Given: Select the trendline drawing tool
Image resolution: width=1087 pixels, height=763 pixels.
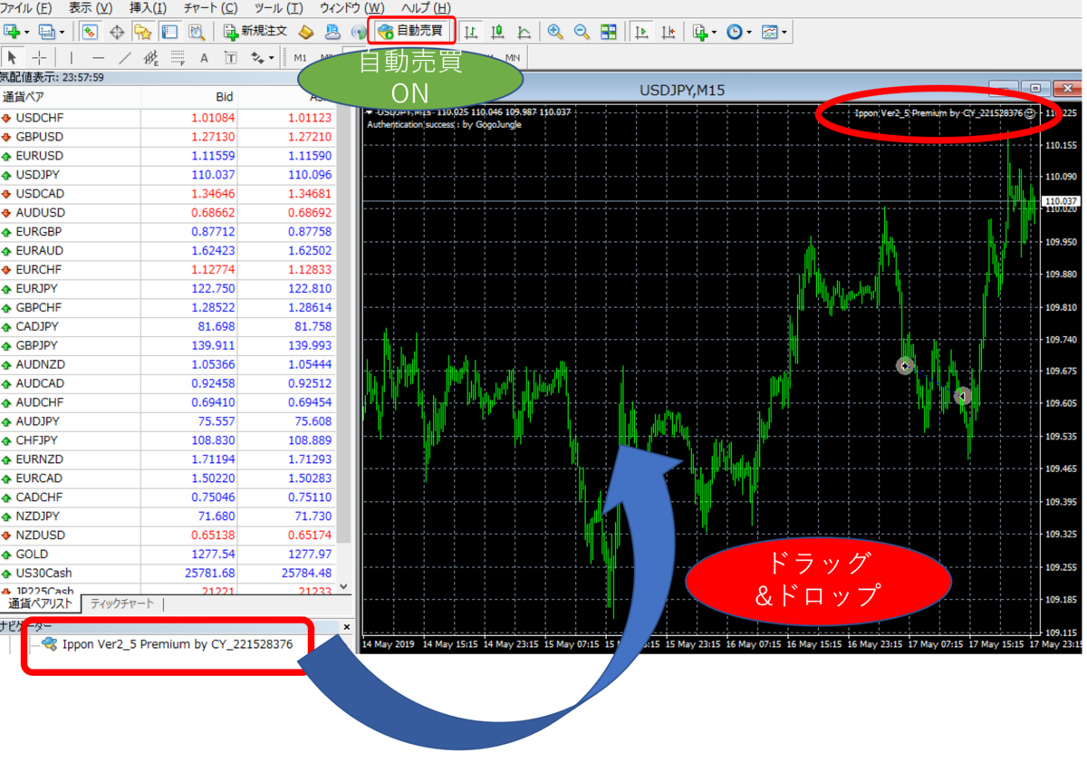Looking at the screenshot, I should tap(125, 58).
